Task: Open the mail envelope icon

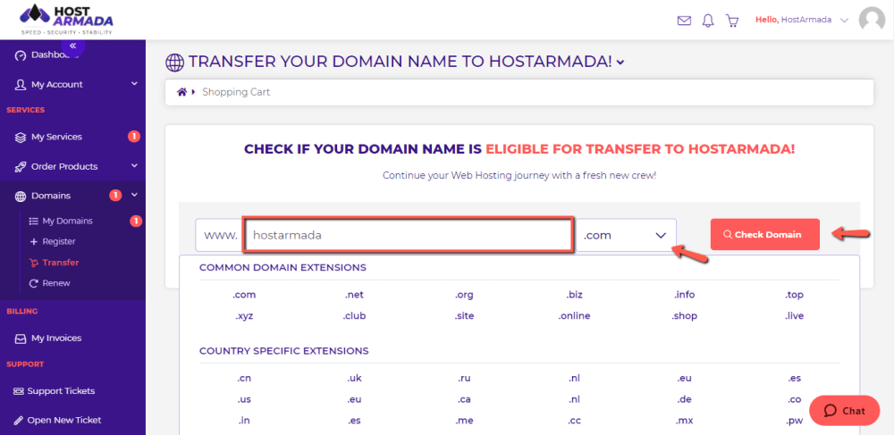Action: [684, 21]
